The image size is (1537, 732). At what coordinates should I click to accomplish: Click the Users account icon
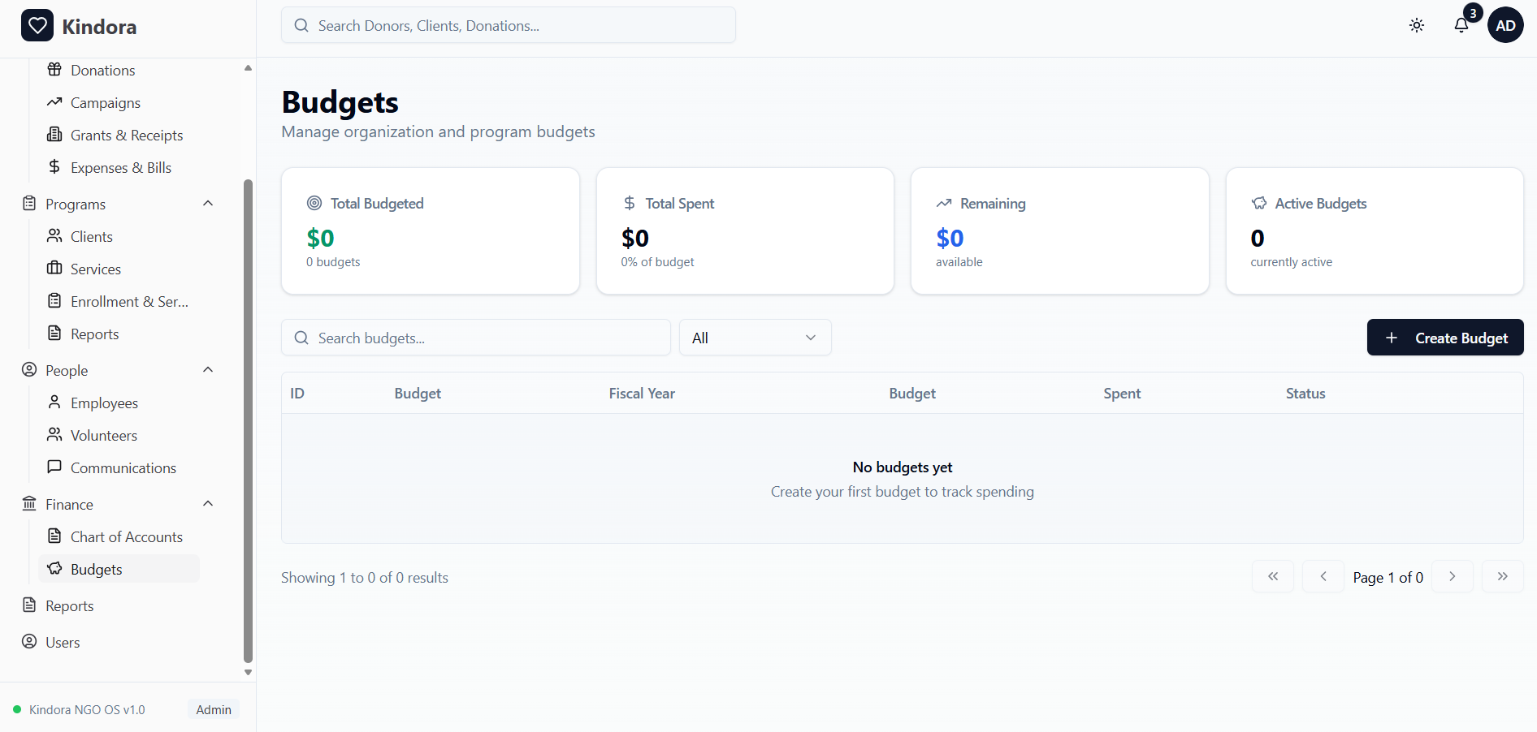tap(29, 641)
